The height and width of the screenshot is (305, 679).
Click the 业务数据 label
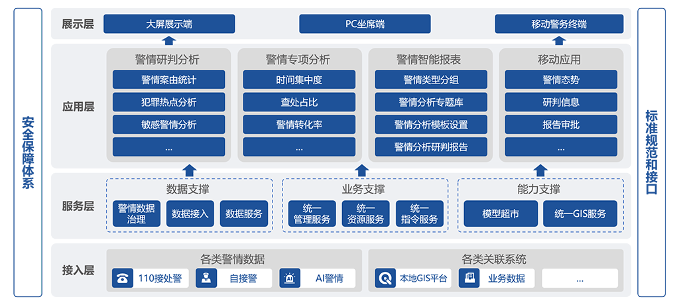507,278
